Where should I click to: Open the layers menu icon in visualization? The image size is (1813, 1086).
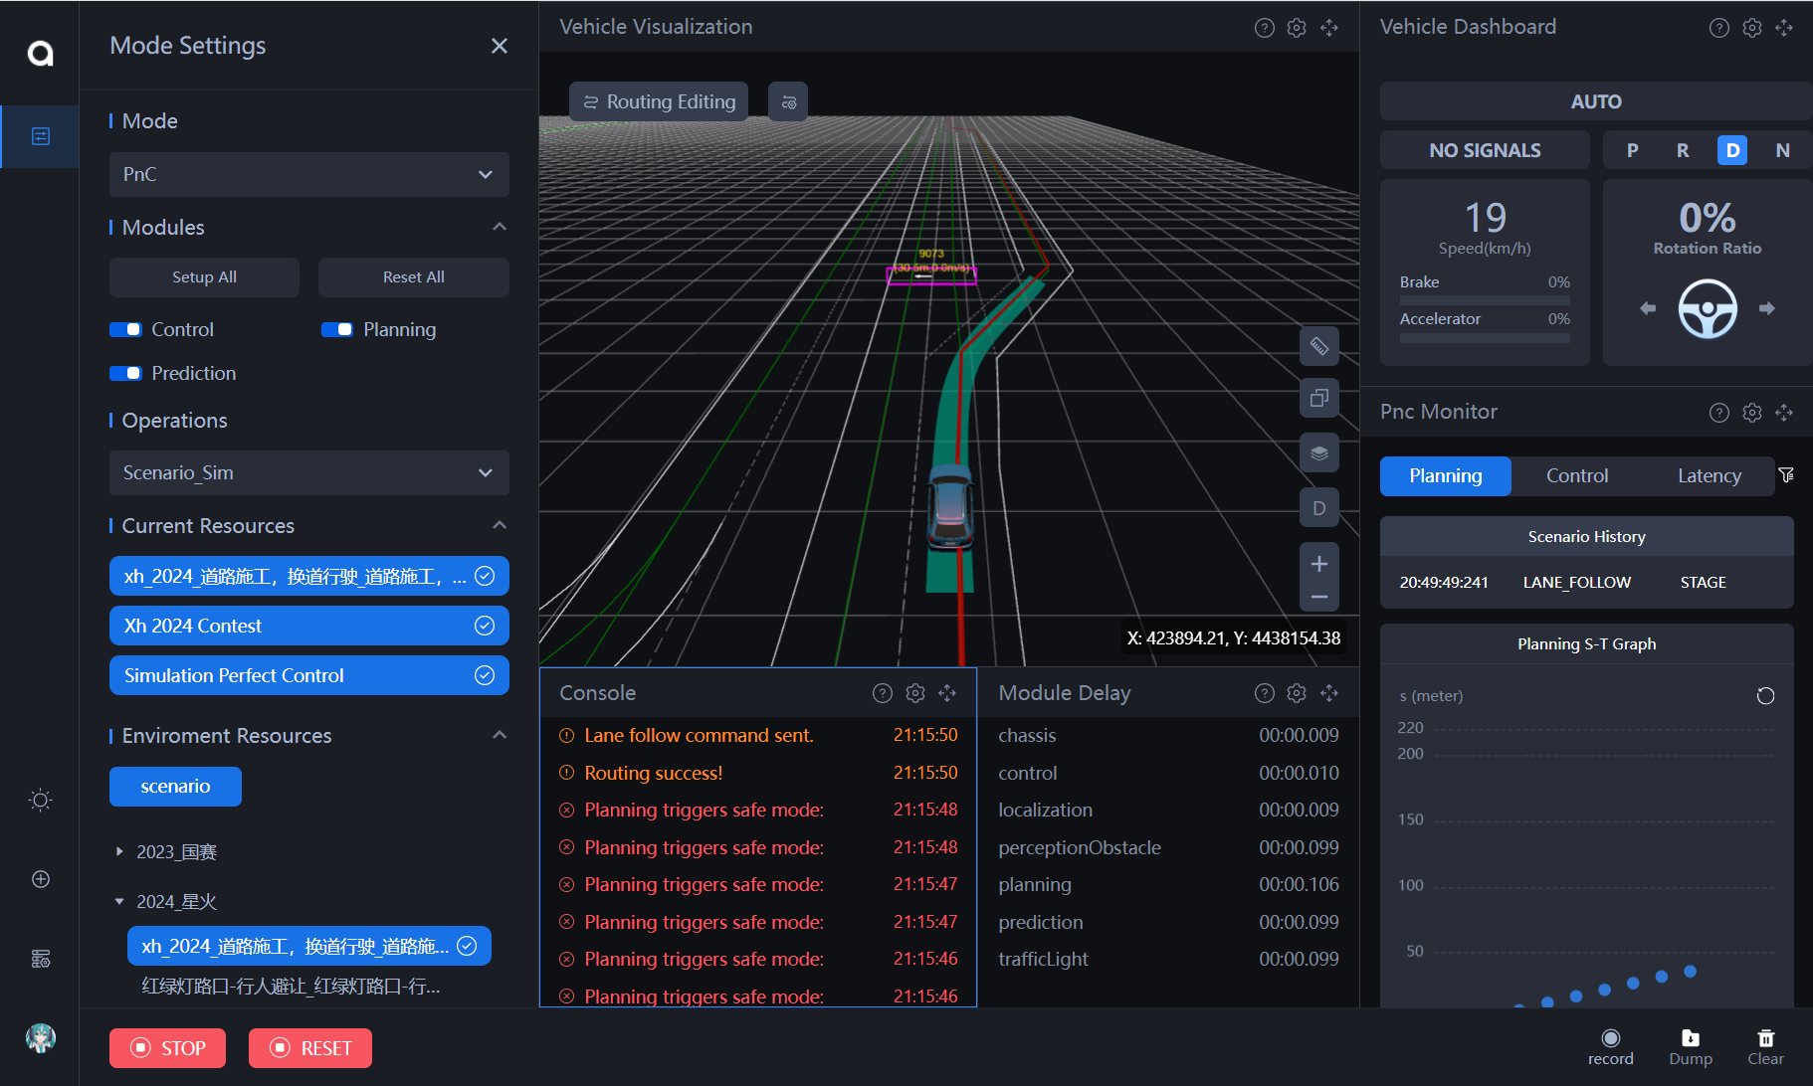[1318, 453]
